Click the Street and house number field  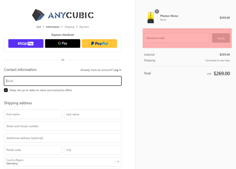[x=63, y=126]
